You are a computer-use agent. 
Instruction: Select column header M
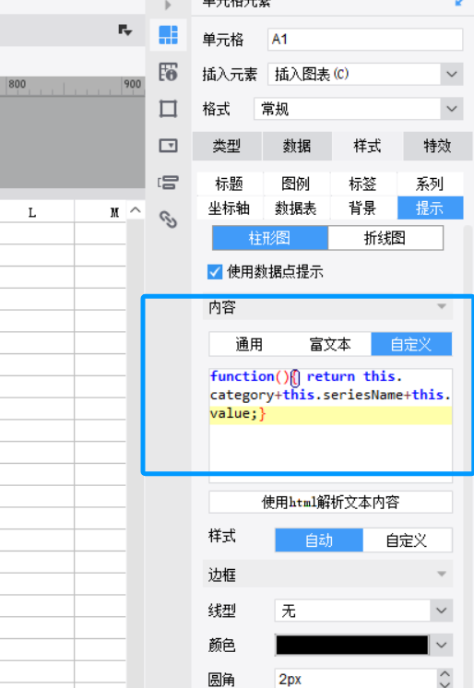click(114, 212)
